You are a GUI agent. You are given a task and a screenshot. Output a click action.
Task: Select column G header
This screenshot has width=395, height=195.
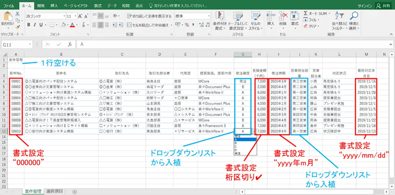coord(243,54)
